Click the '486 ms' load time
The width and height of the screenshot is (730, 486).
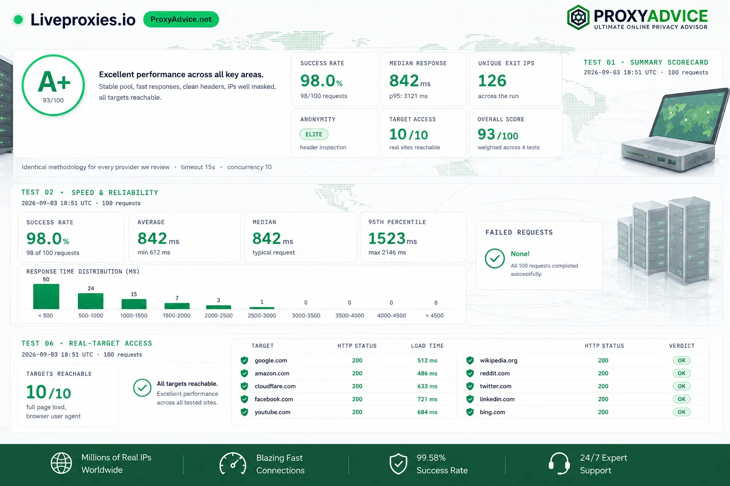tap(427, 373)
